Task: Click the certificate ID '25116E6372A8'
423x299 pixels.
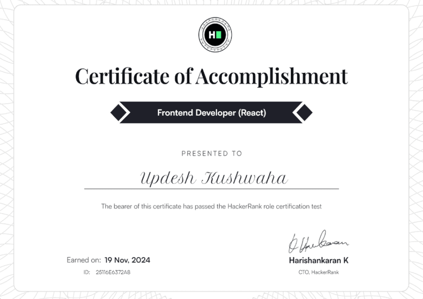Action: [113, 272]
